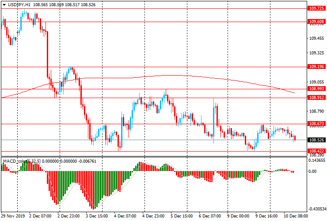Click the MACD scale value 0.143655
This screenshot has height=221, width=327.
click(317, 160)
